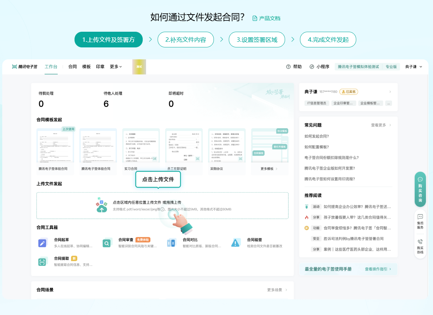Image resolution: width=433 pixels, height=315 pixels.
Task: Switch to the 合同 tab
Action: click(x=72, y=67)
